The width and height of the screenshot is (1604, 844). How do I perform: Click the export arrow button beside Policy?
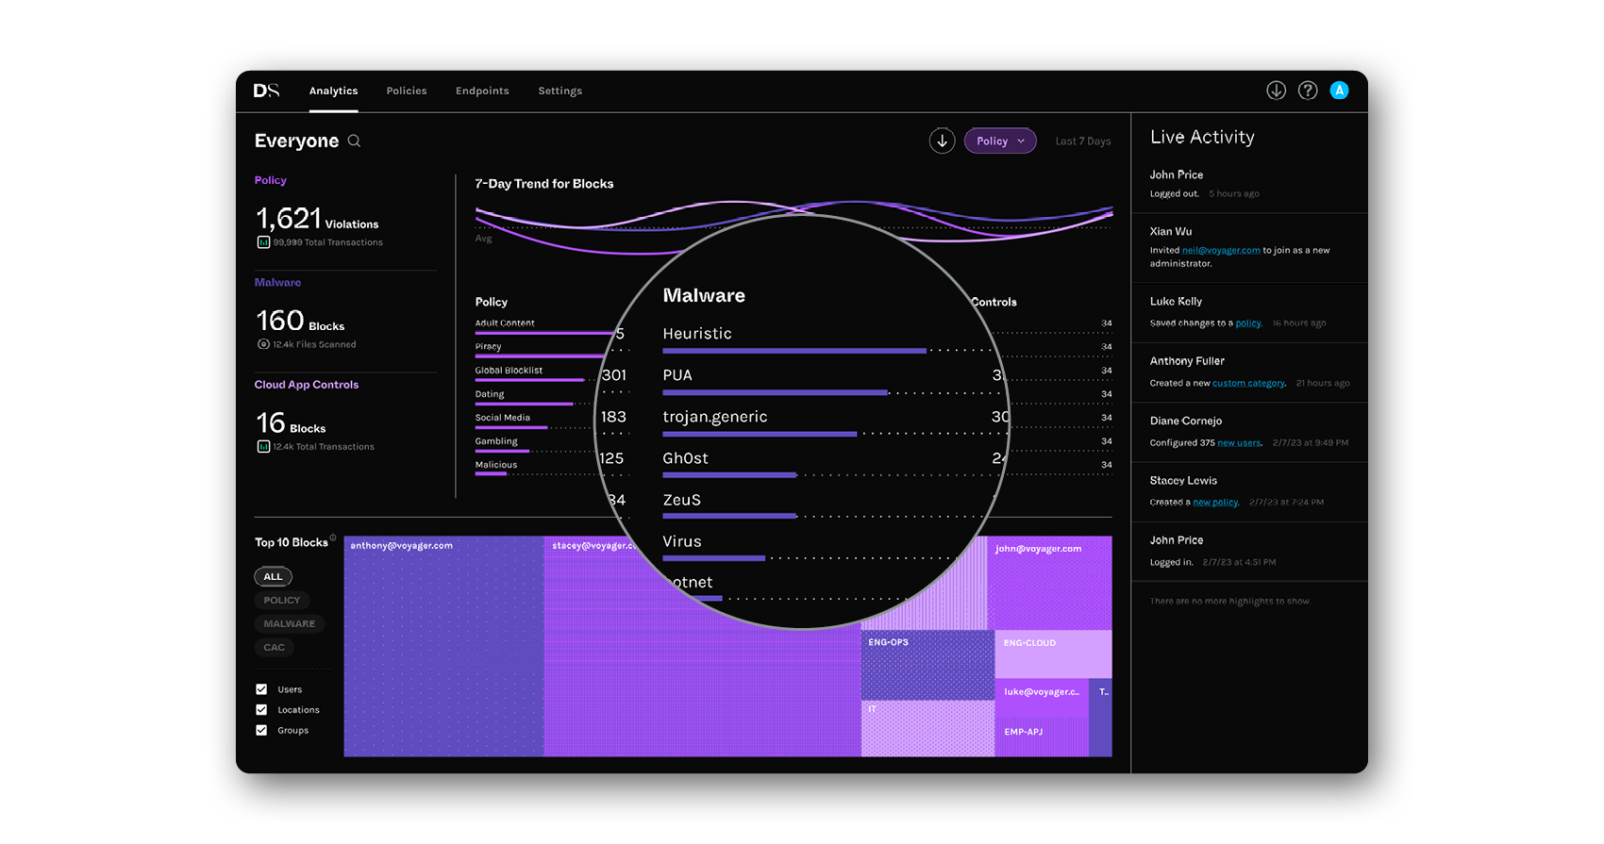[x=942, y=141]
